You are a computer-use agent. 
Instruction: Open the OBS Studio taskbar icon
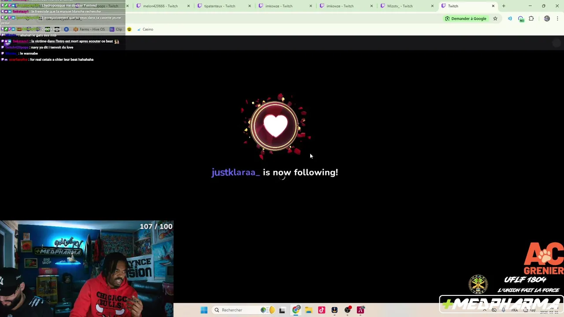(348, 310)
